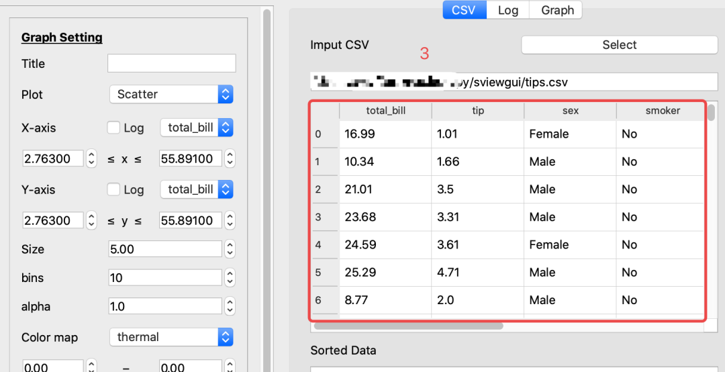The height and width of the screenshot is (372, 725).
Task: Open the Y-axis column dropdown
Action: (x=197, y=189)
